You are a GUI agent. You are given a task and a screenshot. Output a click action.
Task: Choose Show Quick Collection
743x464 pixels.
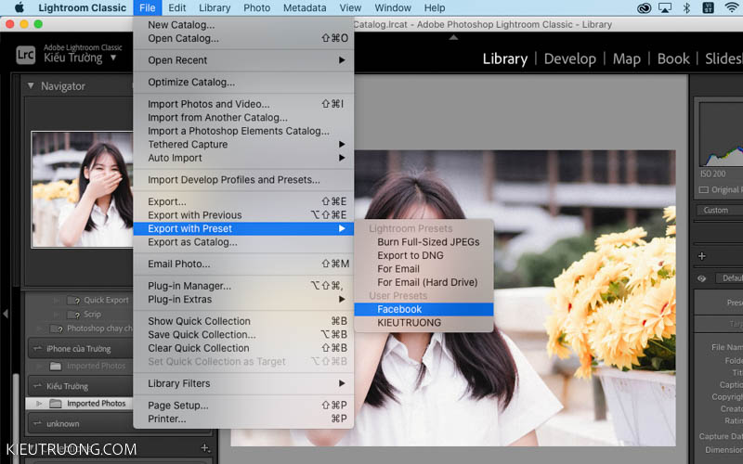click(243, 321)
